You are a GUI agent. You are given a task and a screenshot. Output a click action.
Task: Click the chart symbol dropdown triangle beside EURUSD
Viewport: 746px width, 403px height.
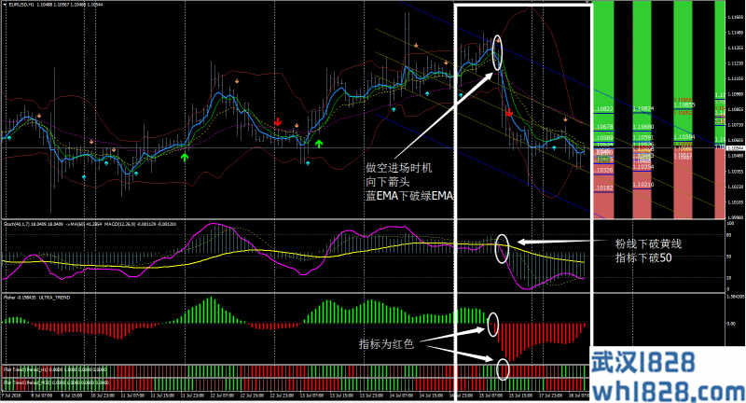point(6,6)
